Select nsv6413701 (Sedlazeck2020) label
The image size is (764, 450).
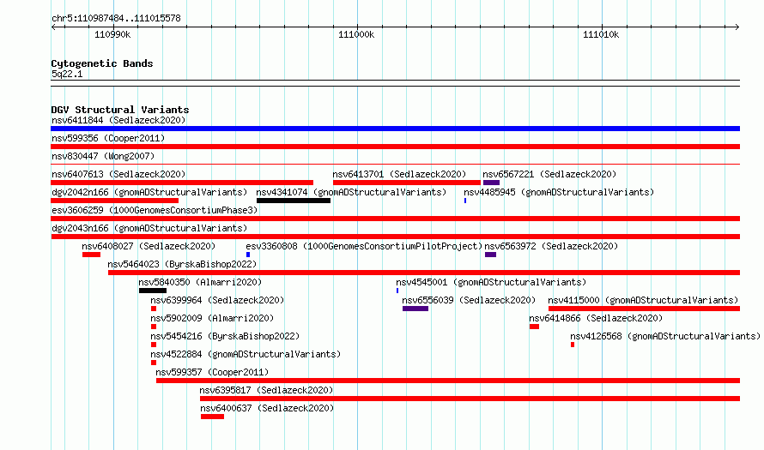point(399,174)
